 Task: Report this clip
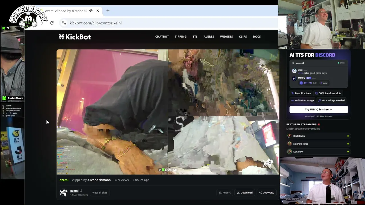point(225,193)
